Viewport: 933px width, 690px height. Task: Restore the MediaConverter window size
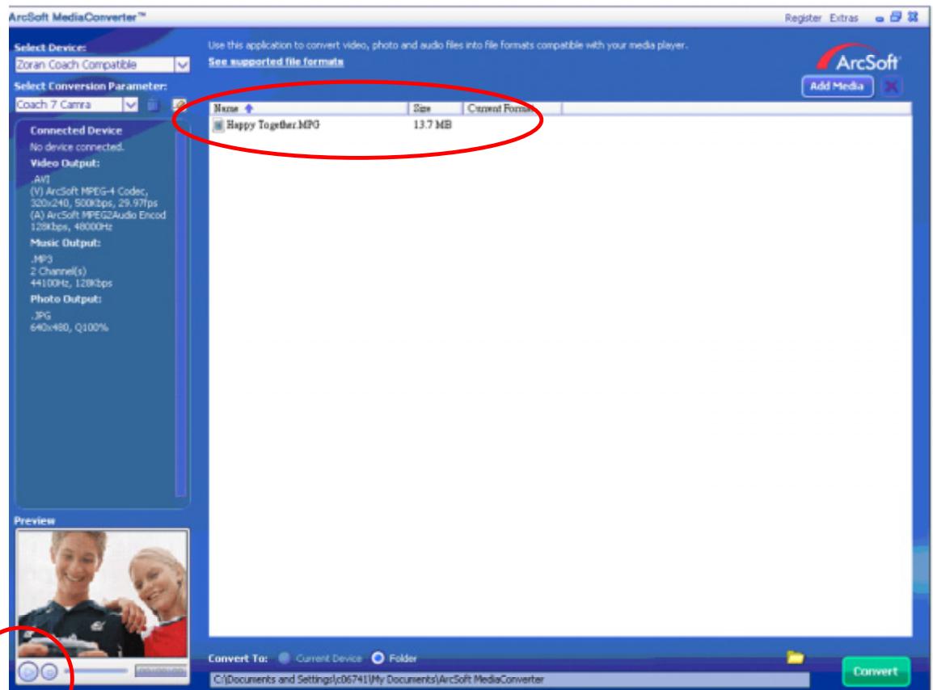[896, 17]
